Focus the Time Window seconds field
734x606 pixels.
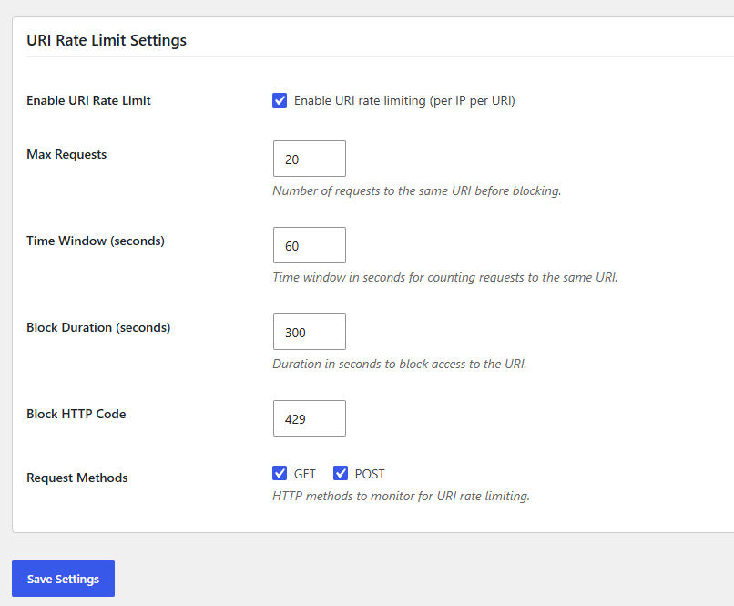point(310,245)
